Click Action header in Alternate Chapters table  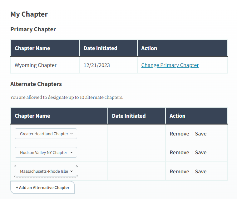177,116
